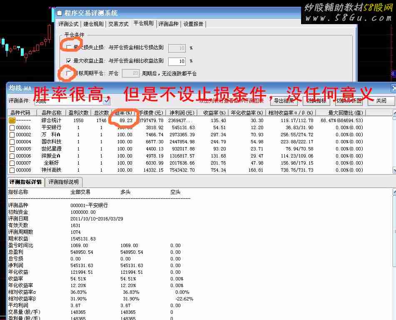396x320 pixels.
Task: Select the 平安银行 row name
Action: 51,127
